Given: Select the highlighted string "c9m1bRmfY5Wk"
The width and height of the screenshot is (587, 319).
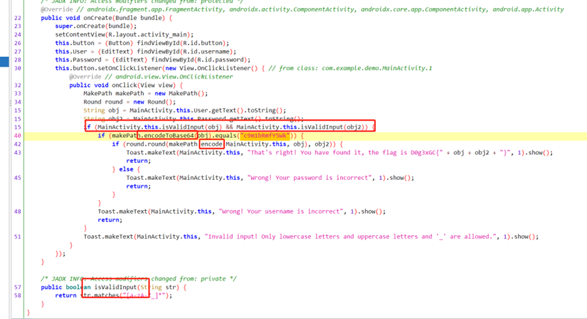Looking at the screenshot, I should tap(265, 136).
